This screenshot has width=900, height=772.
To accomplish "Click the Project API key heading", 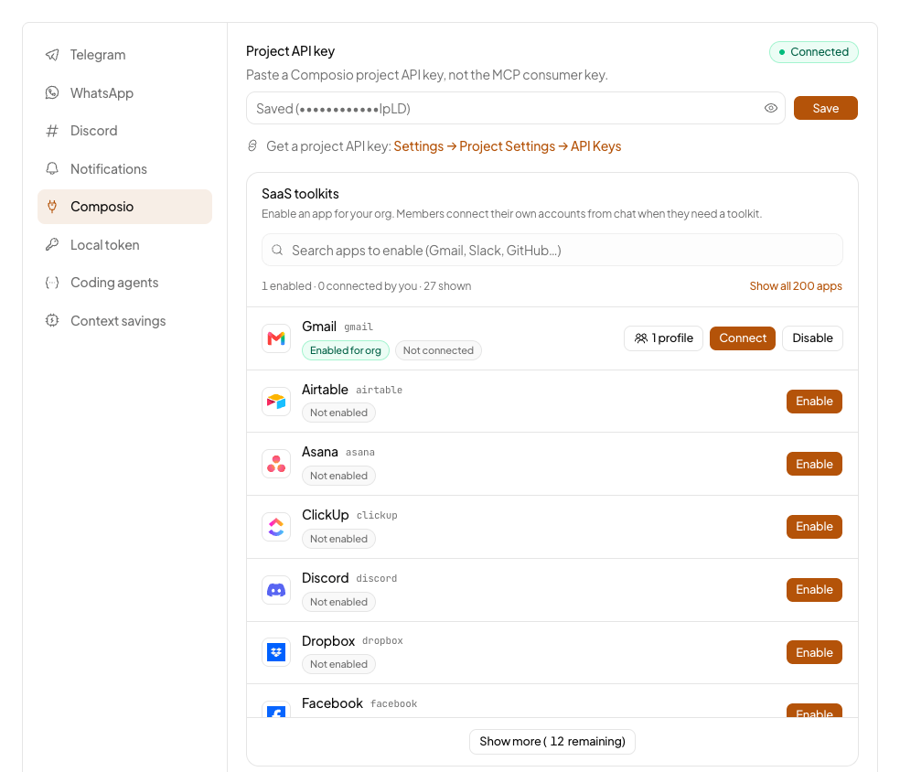I will tap(291, 51).
